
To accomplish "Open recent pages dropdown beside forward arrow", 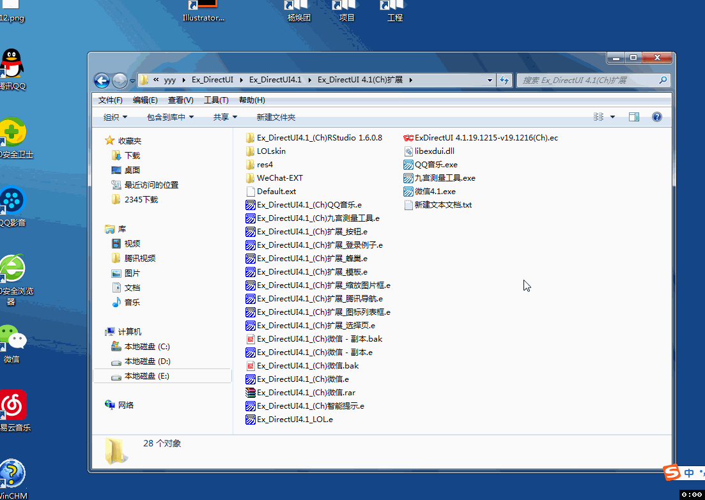I will point(132,81).
